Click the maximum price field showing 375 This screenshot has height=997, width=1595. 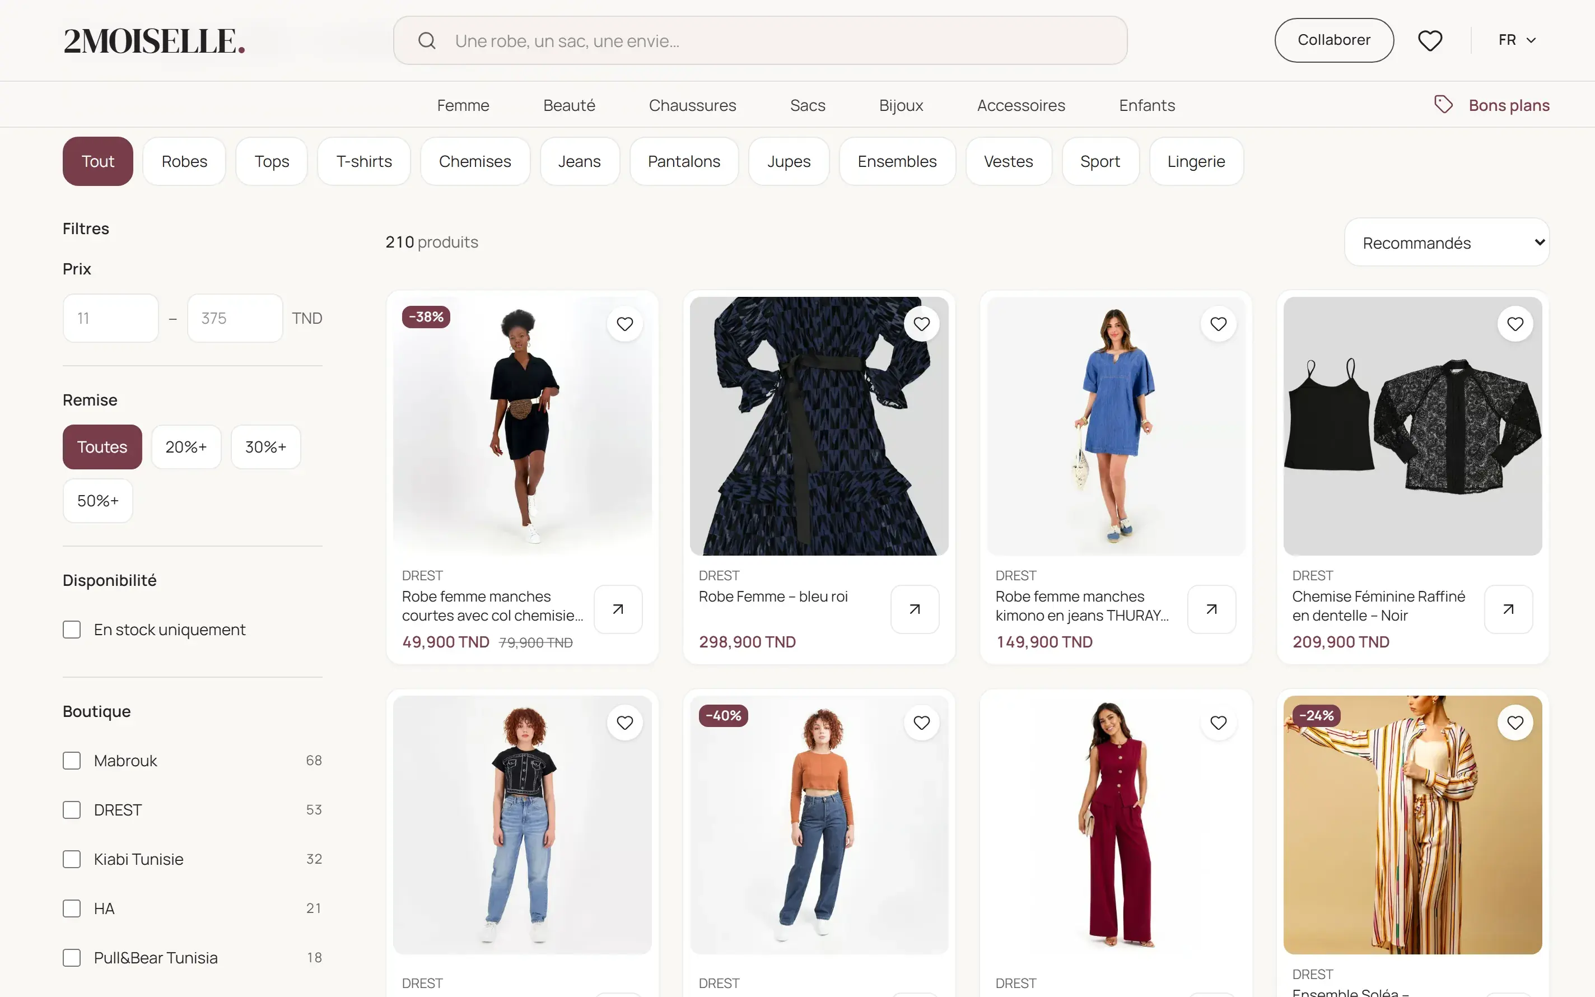point(235,319)
